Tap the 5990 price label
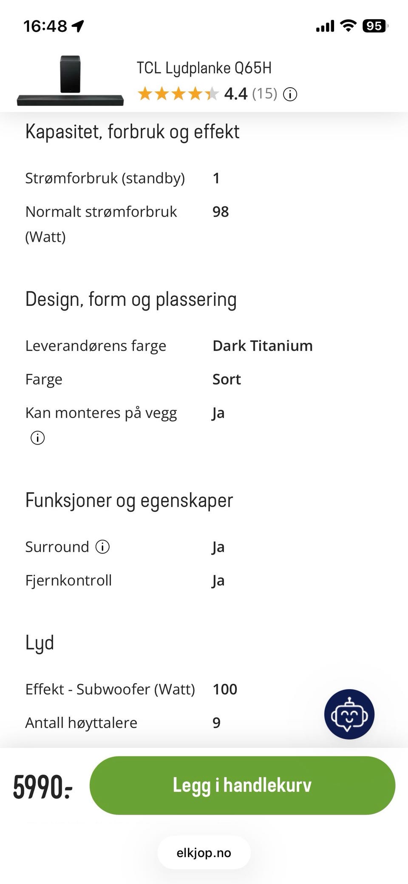 pyautogui.click(x=42, y=786)
